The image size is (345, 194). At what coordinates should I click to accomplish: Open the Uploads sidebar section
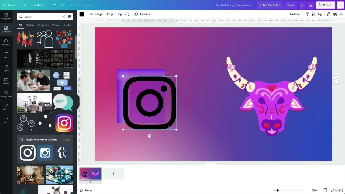tap(6, 42)
